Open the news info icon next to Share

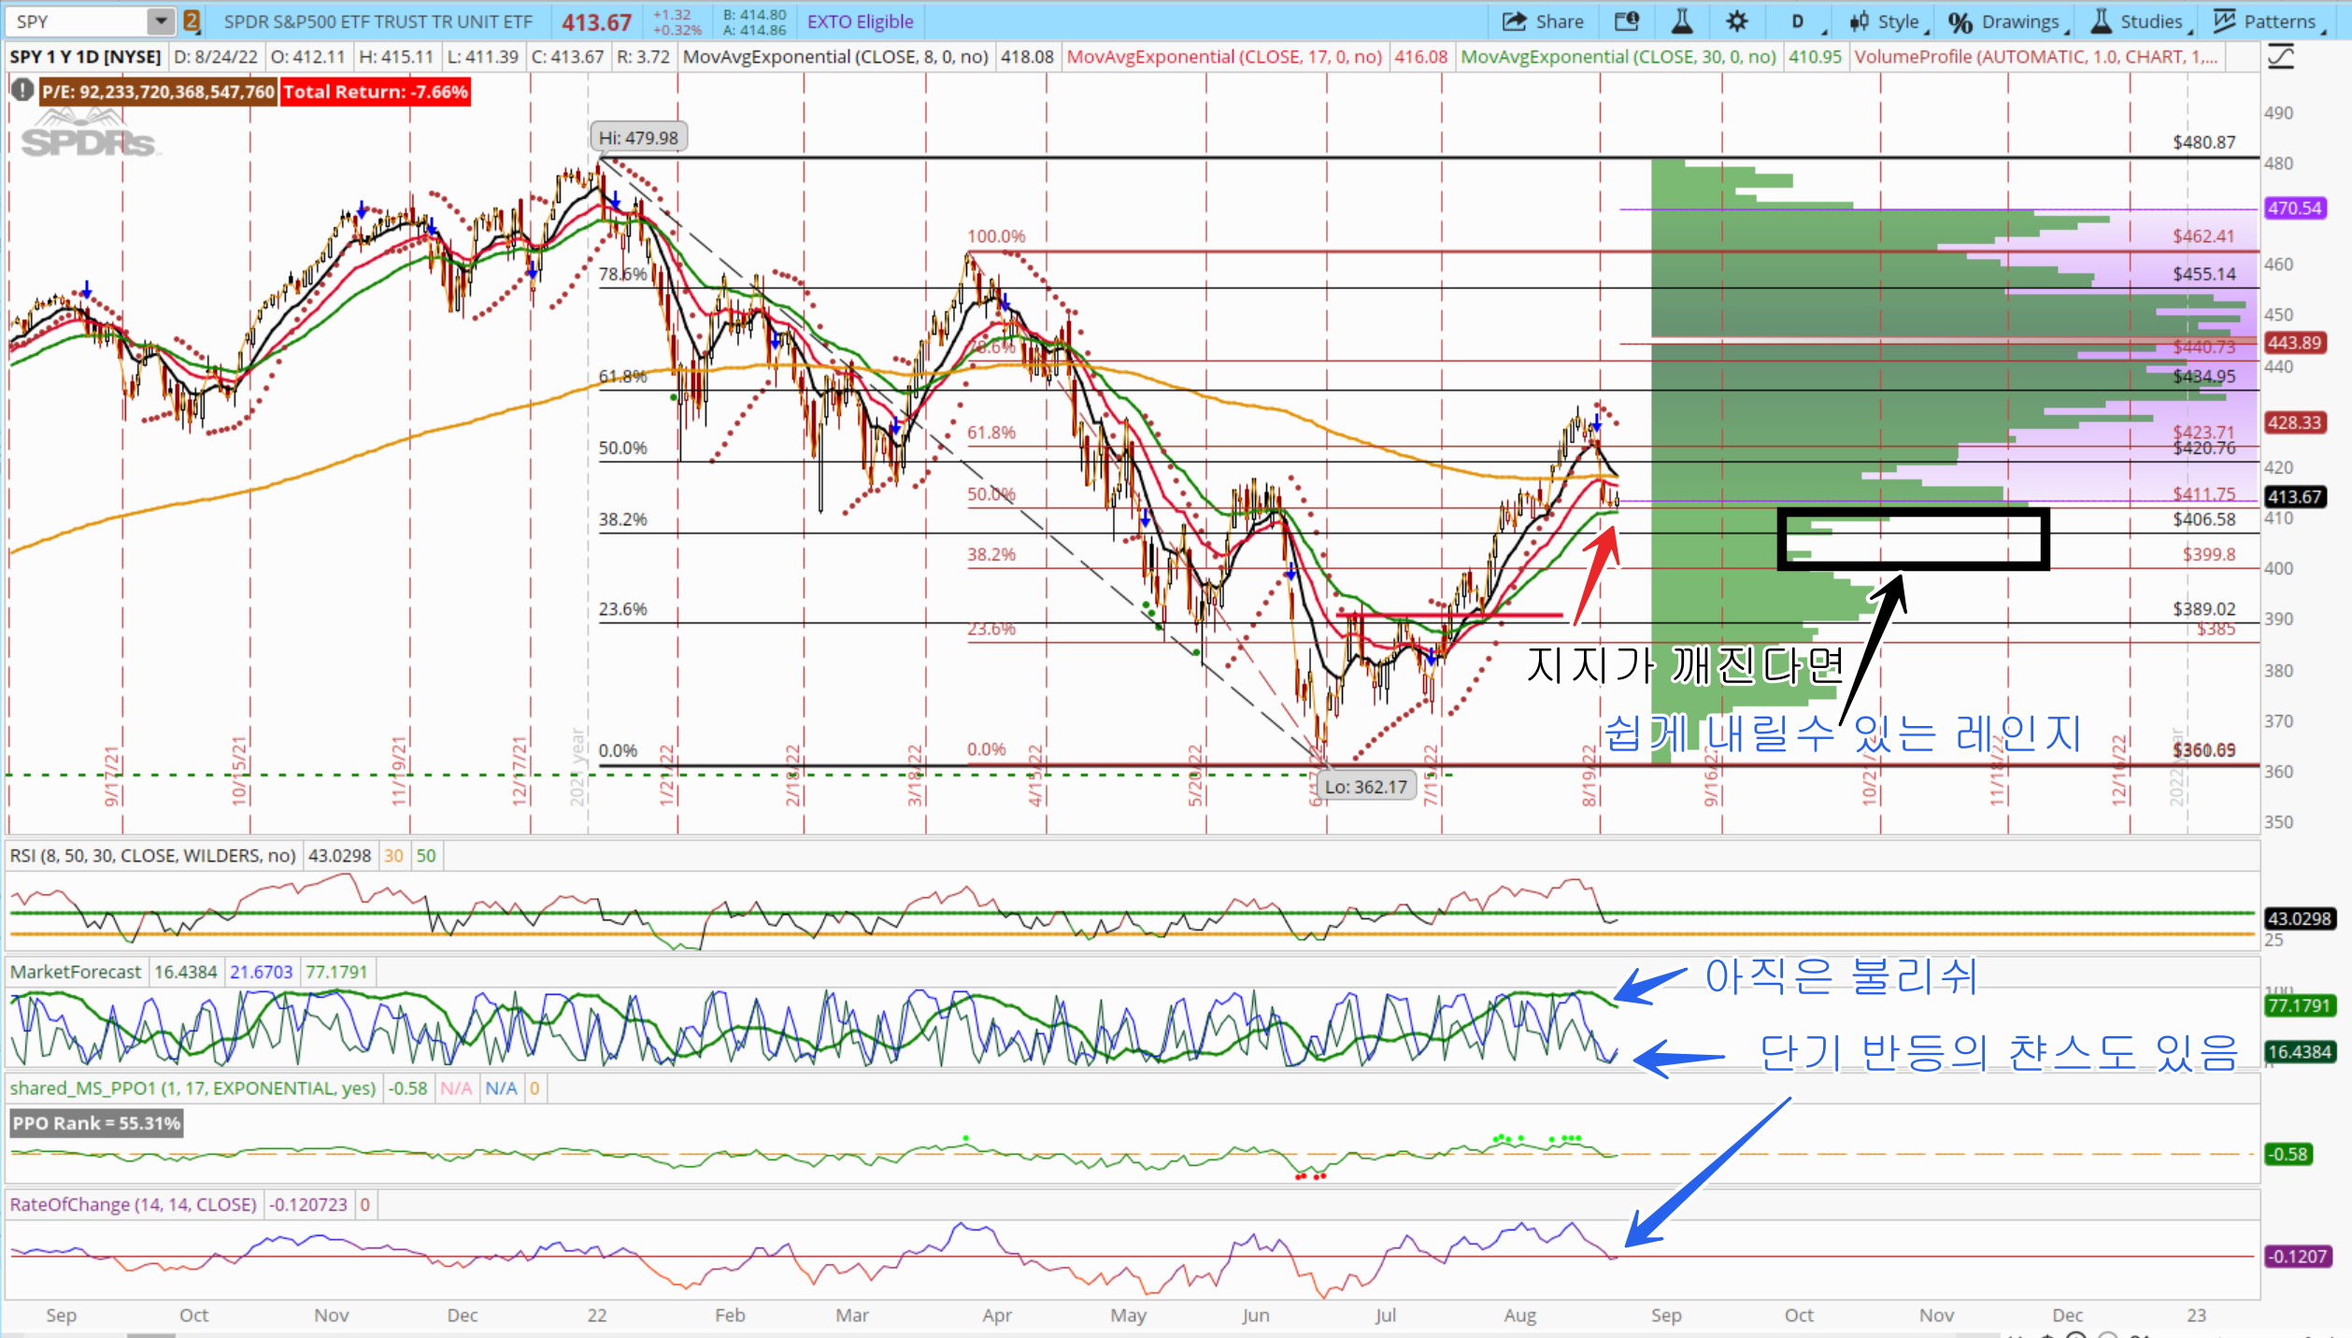point(1627,21)
